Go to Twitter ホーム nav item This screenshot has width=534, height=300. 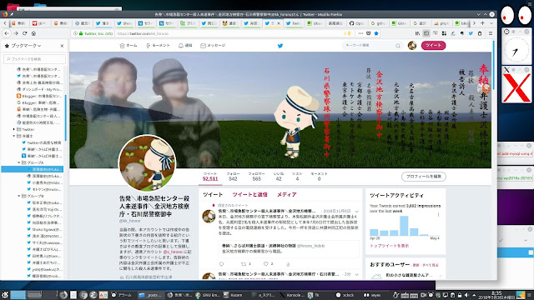[128, 46]
